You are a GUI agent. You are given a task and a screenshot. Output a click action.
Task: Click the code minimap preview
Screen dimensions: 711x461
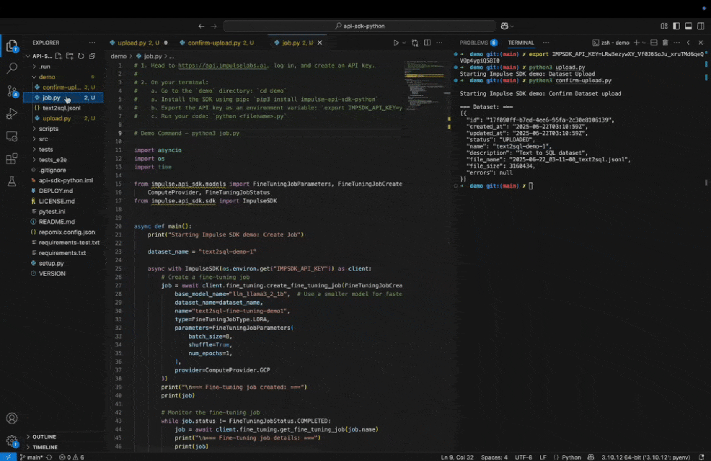pyautogui.click(x=424, y=86)
